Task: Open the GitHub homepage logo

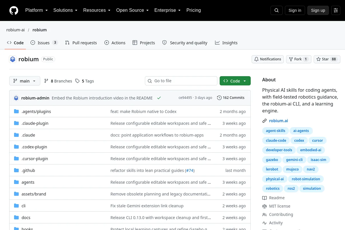Action: click(14, 10)
